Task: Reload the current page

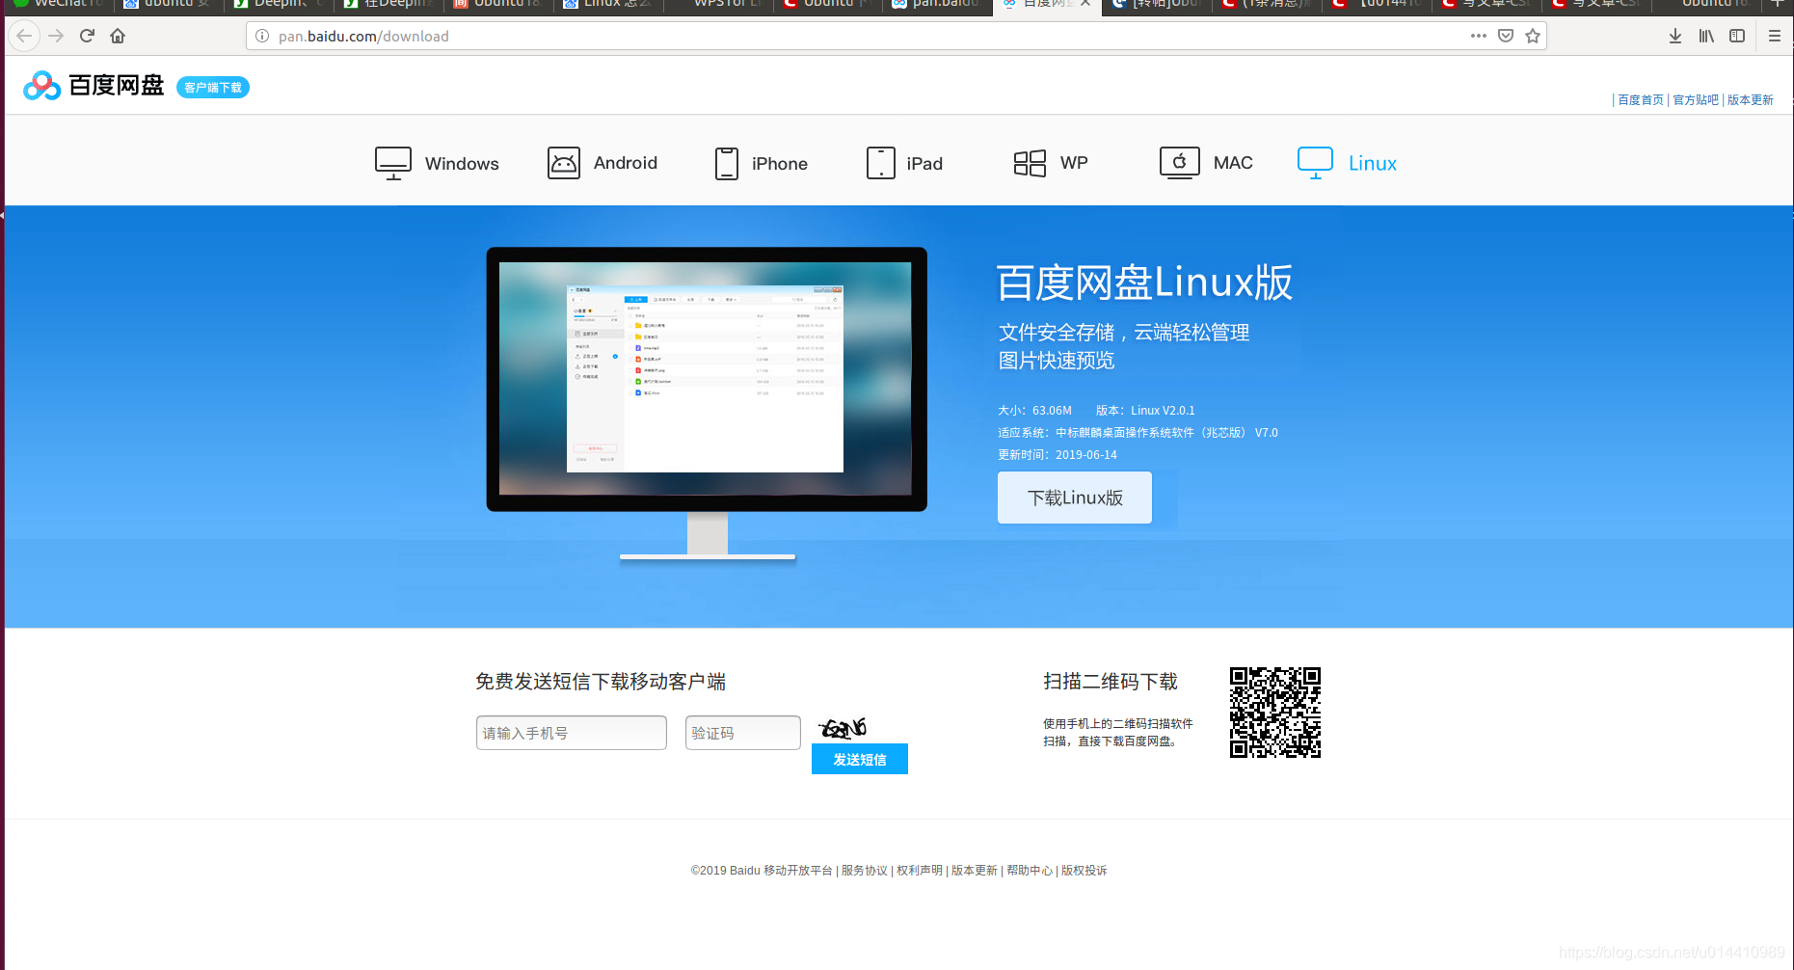Action: [x=87, y=37]
